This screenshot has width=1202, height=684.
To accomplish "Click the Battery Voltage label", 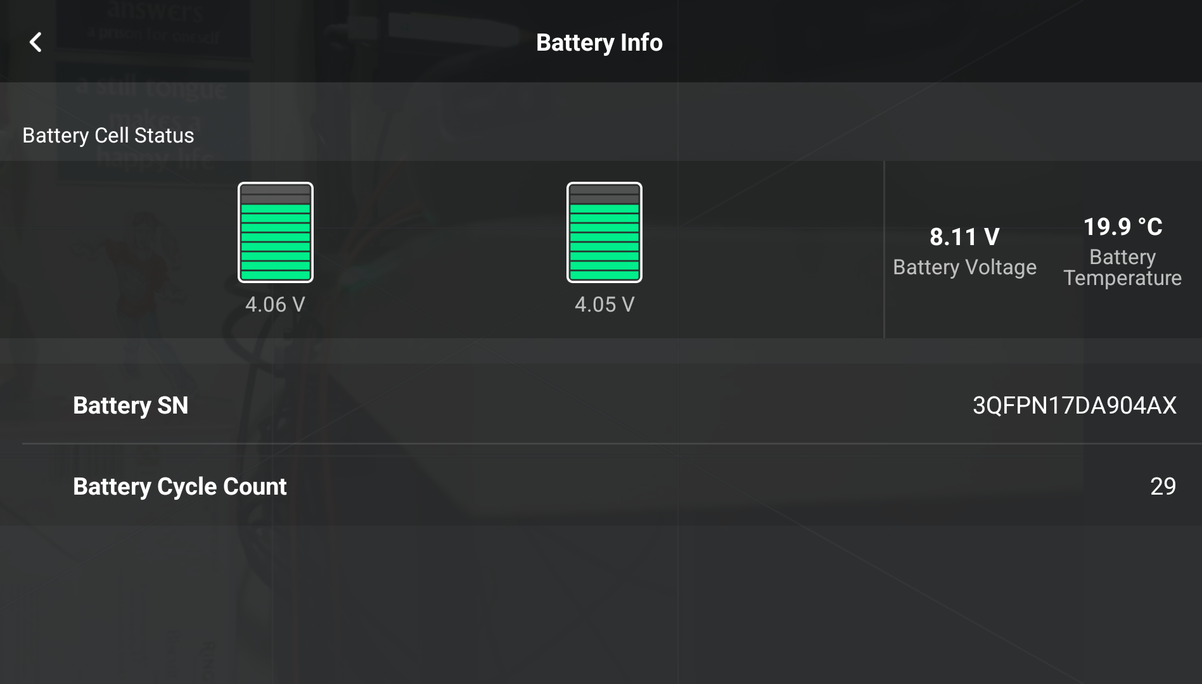I will pyautogui.click(x=964, y=267).
